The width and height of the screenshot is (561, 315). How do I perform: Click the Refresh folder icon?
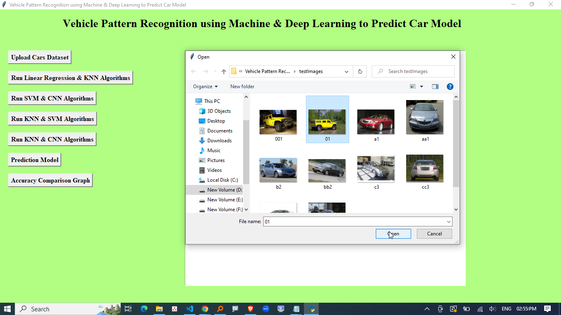click(x=360, y=71)
